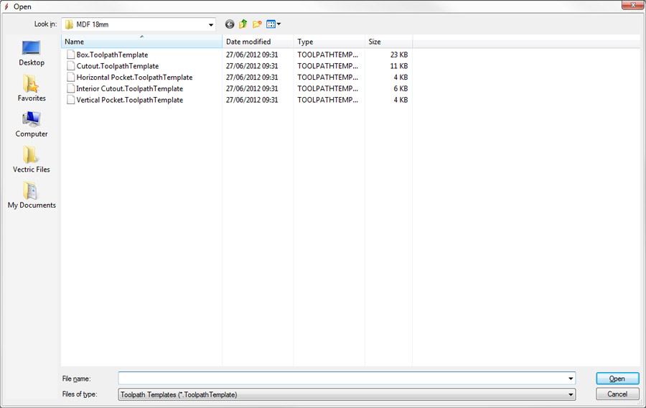Open Computer in the places bar
This screenshot has height=408, width=646.
32,124
